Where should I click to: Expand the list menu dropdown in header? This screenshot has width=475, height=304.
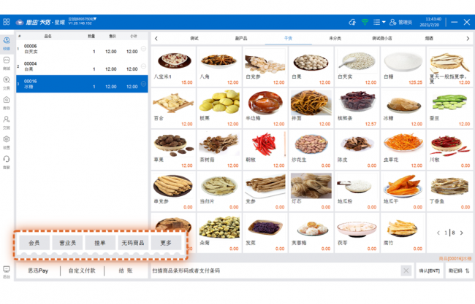(379, 22)
